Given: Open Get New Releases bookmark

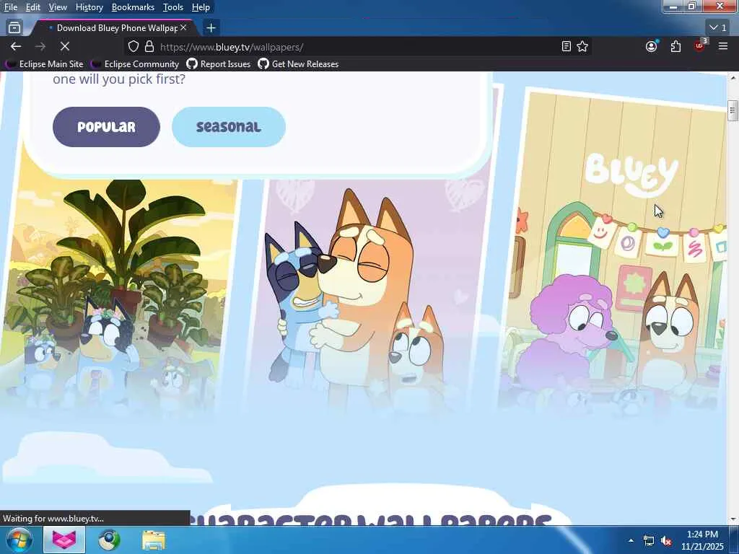Looking at the screenshot, I should click(298, 64).
